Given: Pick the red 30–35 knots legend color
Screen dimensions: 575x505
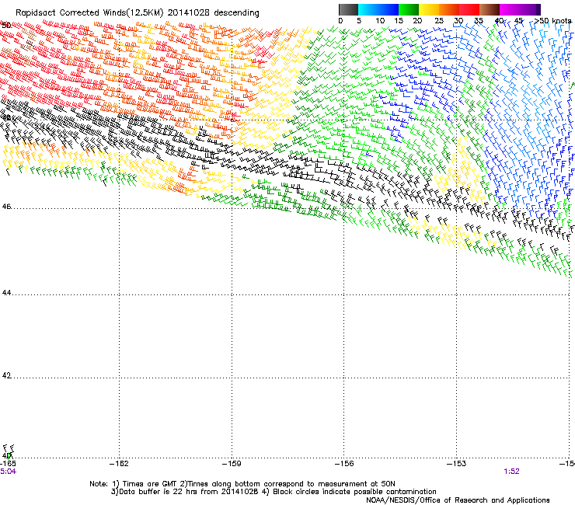Looking at the screenshot, I should (469, 9).
